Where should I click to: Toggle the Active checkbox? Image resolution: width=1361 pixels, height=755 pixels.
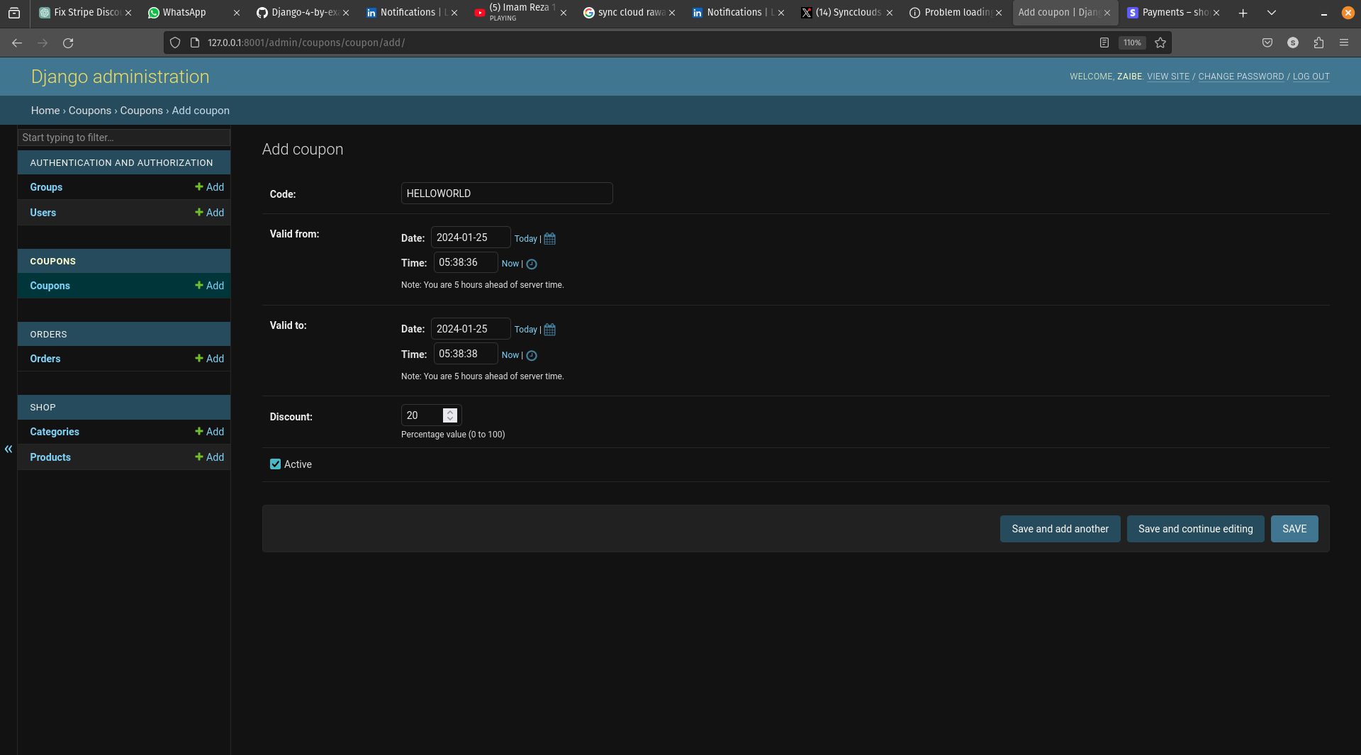coord(275,464)
